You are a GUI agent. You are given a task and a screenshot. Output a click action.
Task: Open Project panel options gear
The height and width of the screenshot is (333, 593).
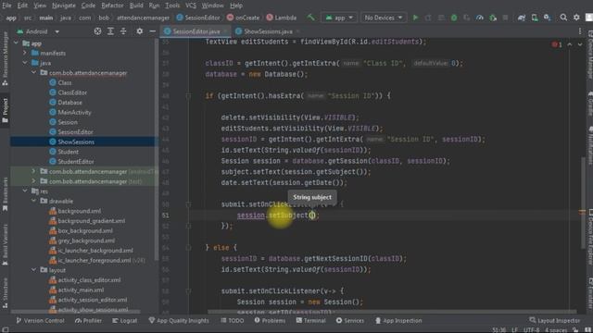(140, 31)
